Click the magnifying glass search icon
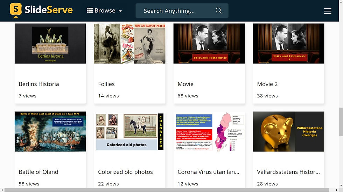343x192 pixels. tap(218, 10)
